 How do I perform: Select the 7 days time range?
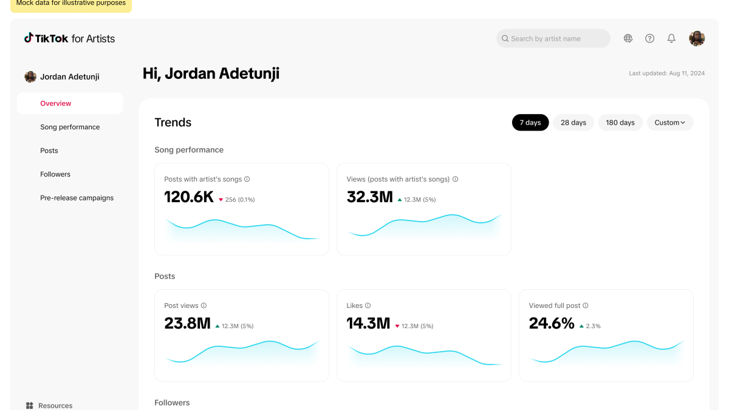(x=530, y=123)
